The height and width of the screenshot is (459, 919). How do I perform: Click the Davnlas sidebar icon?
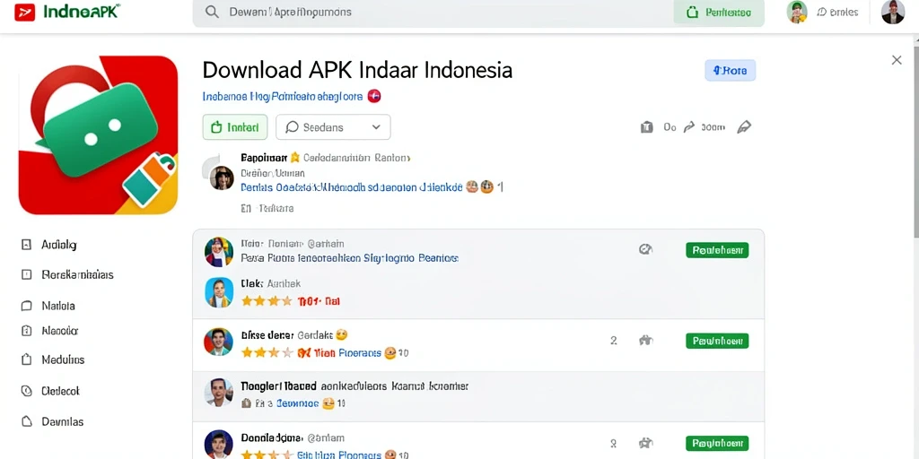coord(26,421)
